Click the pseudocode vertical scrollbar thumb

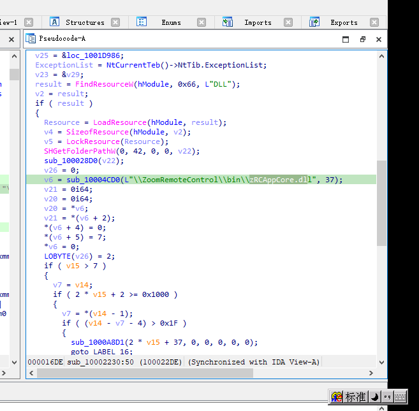tap(381, 203)
